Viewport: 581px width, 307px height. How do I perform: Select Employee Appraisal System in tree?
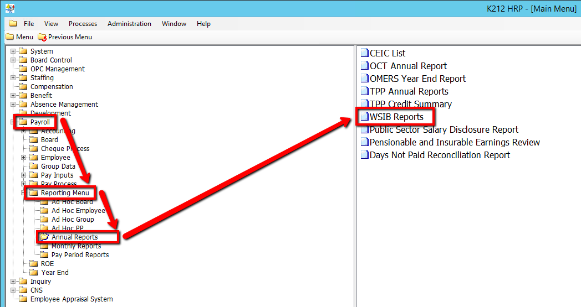click(x=71, y=299)
